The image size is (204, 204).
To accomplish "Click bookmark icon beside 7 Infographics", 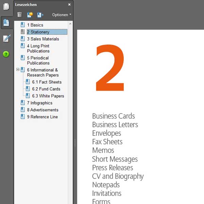I will [x=23, y=103].
